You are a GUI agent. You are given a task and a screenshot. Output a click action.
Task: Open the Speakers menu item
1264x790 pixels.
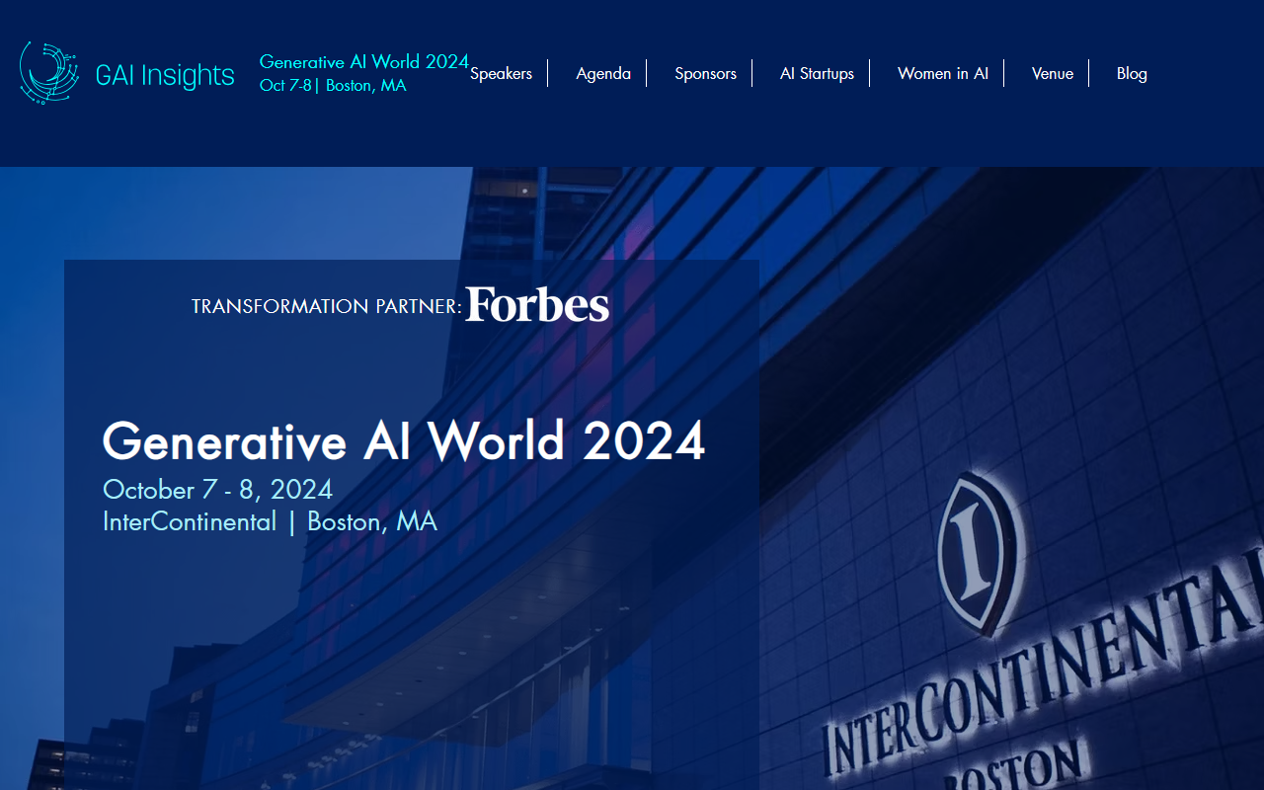coord(501,73)
